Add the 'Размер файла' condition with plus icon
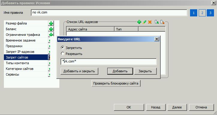The height and width of the screenshot is (115, 217). coord(51,23)
